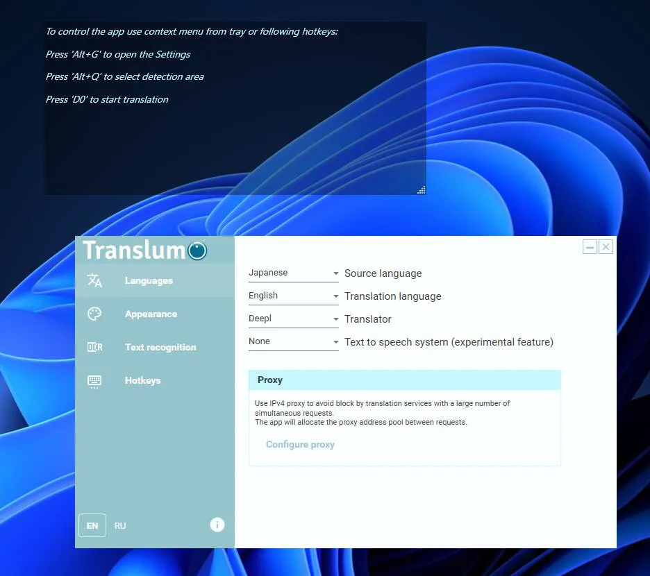Switch interface language to EN

pyautogui.click(x=92, y=525)
